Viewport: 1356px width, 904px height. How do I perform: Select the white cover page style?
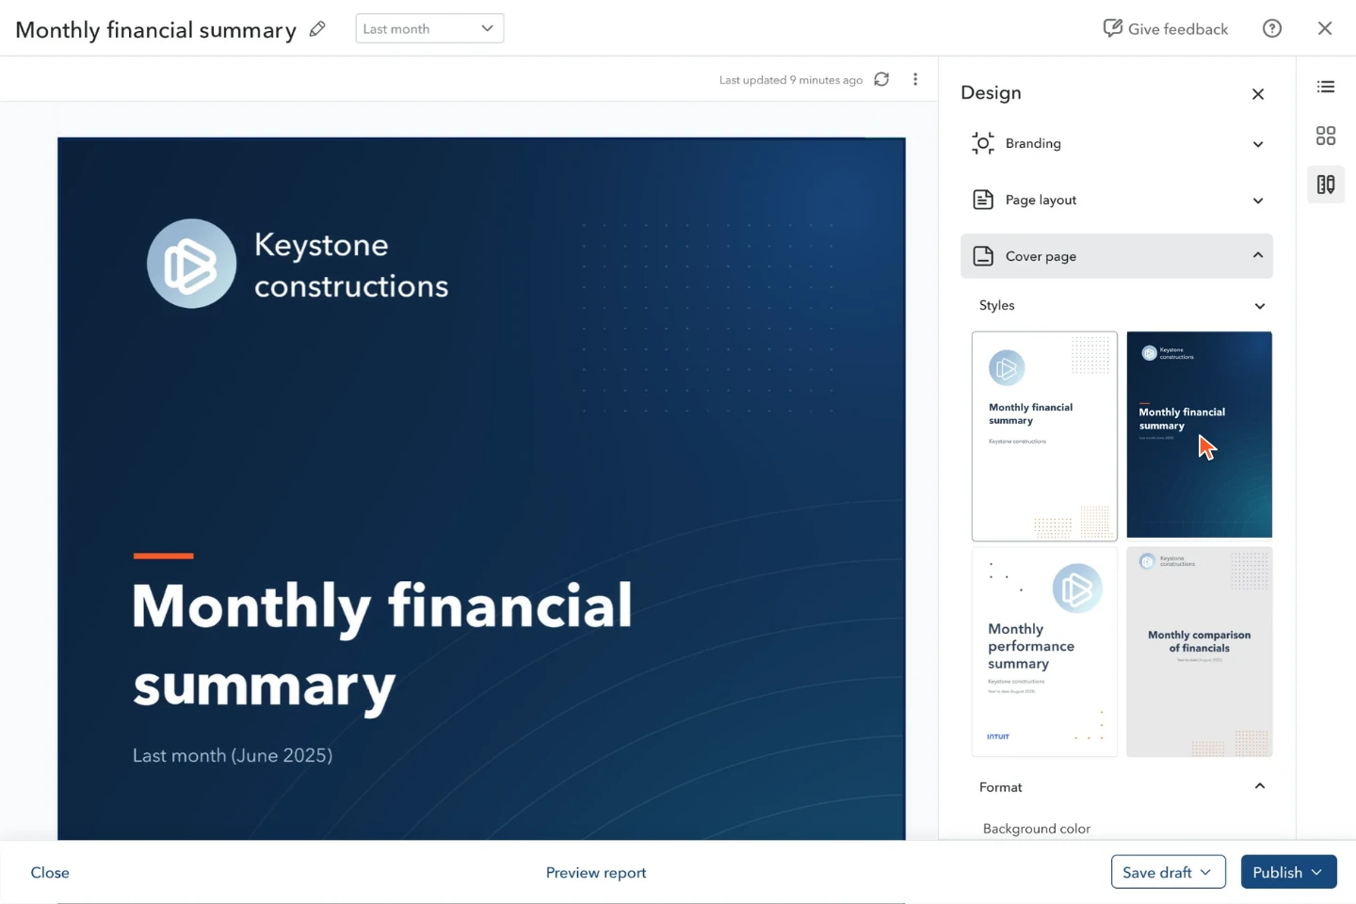(x=1044, y=436)
